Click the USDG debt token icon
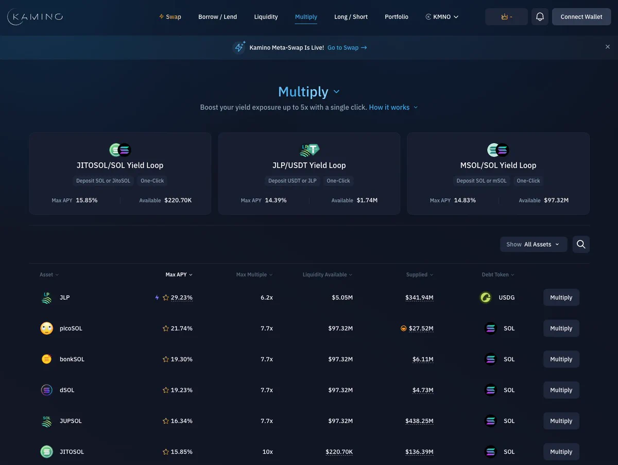 pos(486,298)
